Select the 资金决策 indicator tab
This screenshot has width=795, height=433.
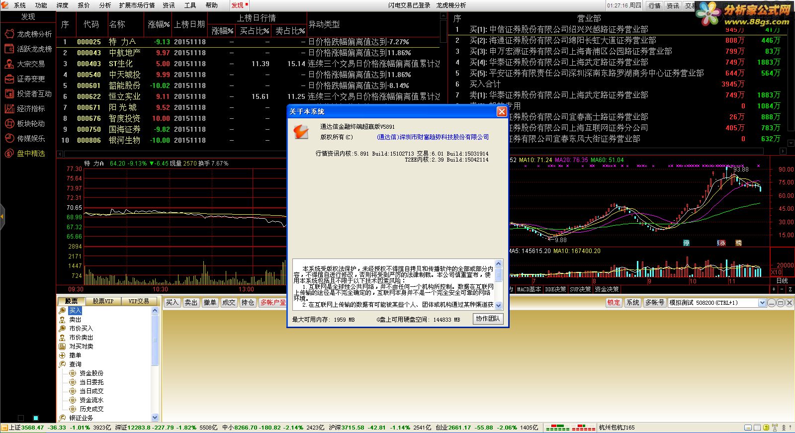(x=607, y=289)
